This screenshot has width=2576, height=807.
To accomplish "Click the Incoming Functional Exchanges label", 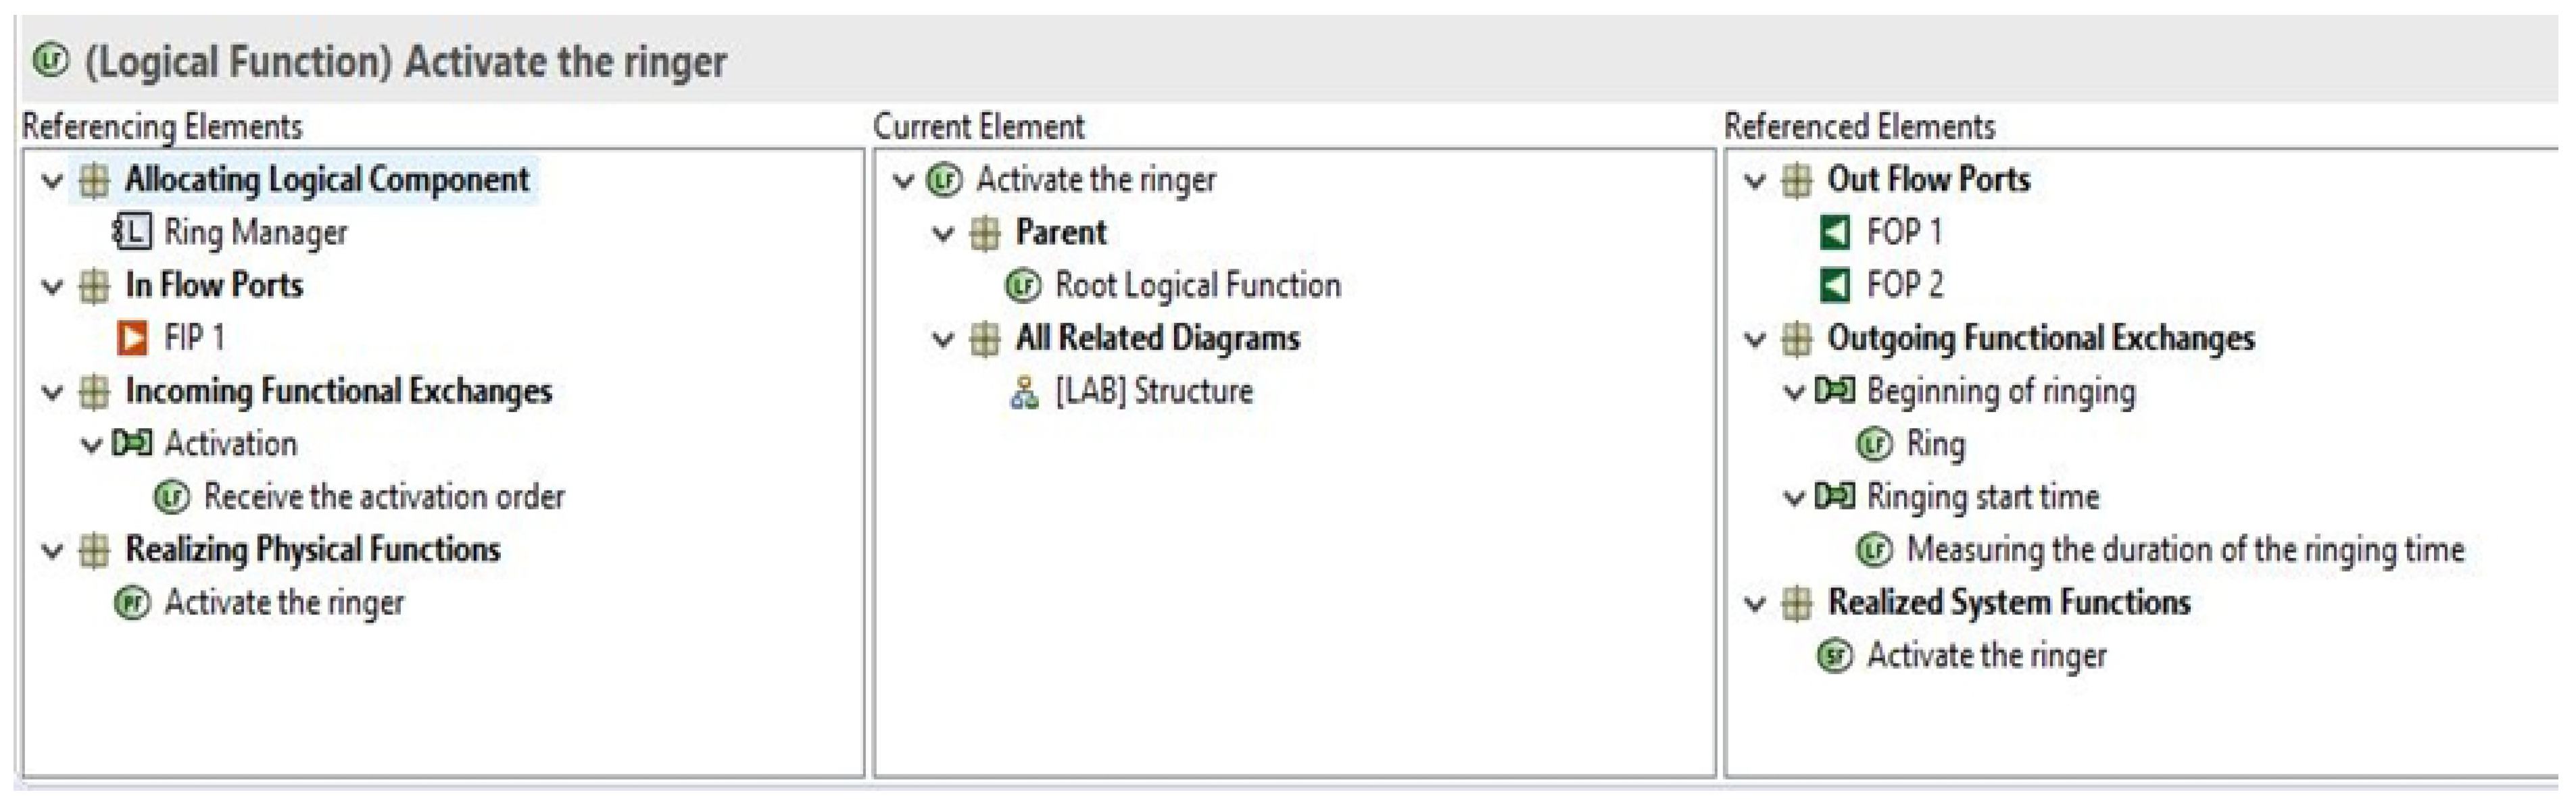I will 338,390.
